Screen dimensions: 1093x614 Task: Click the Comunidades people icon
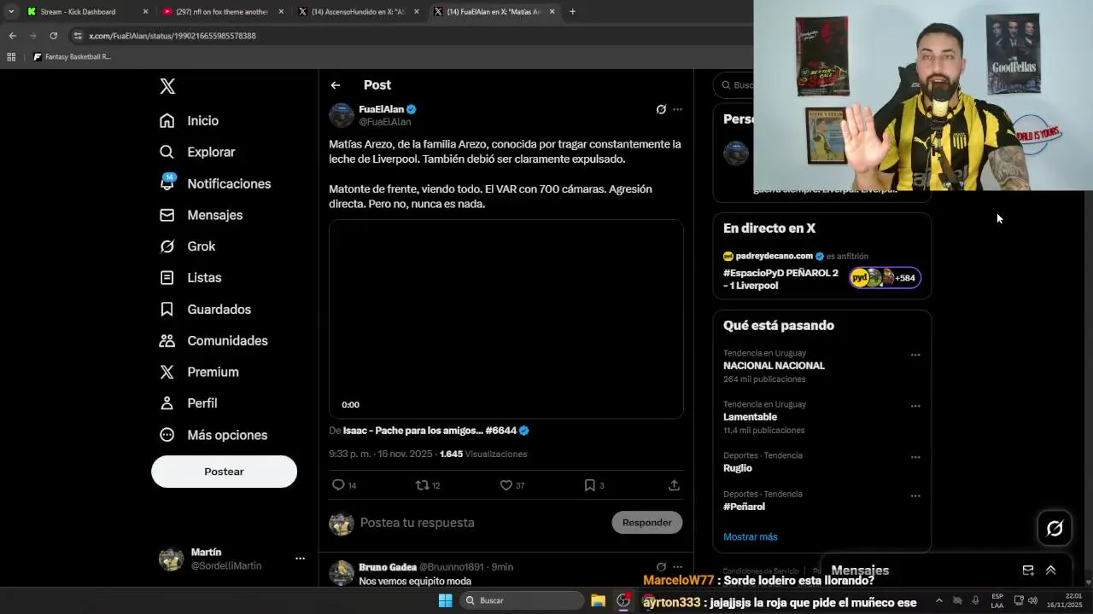click(167, 340)
